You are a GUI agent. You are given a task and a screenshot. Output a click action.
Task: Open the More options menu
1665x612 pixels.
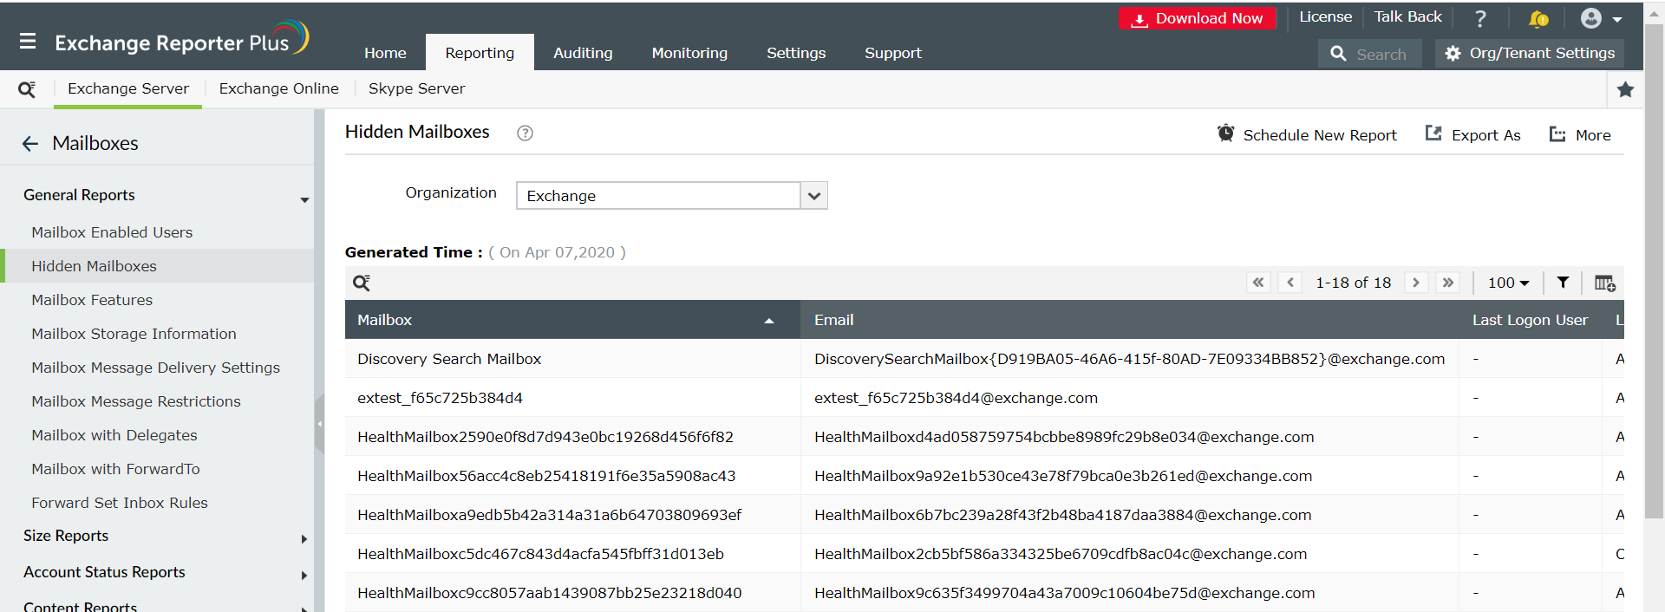pyautogui.click(x=1580, y=135)
